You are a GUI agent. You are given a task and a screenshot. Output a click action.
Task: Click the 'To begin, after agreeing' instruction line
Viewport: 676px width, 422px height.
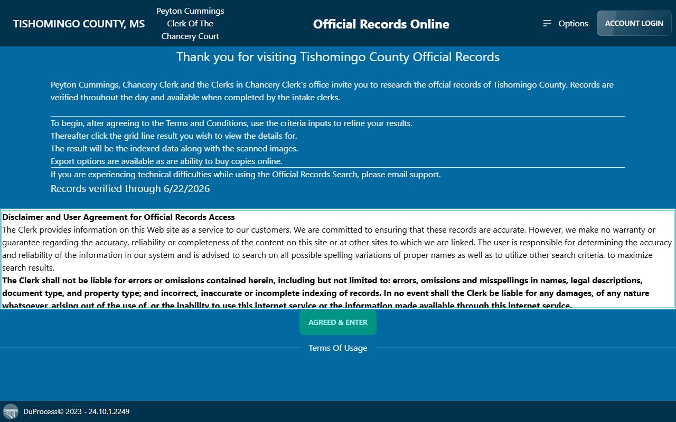point(231,123)
